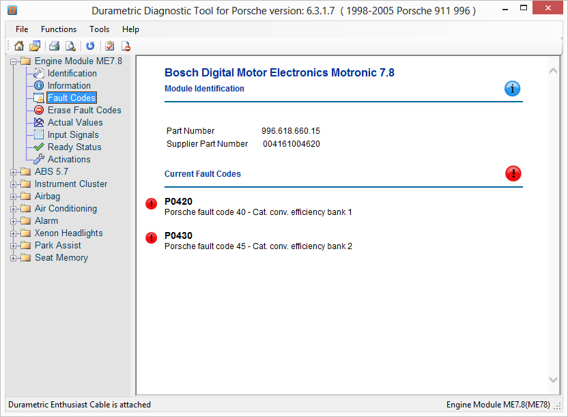Click supplier part number 004161004620
This screenshot has height=417, width=568.
pos(292,144)
